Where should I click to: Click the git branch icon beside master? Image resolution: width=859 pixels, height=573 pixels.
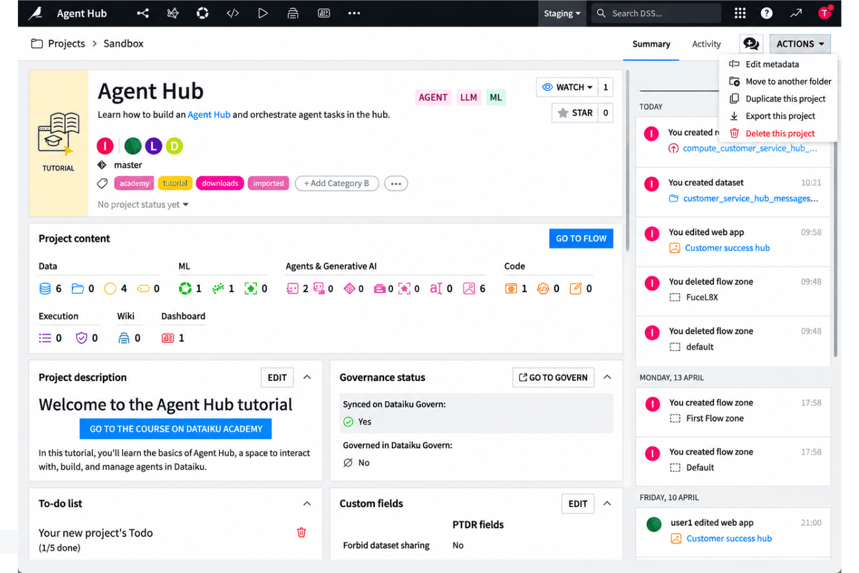coord(102,165)
